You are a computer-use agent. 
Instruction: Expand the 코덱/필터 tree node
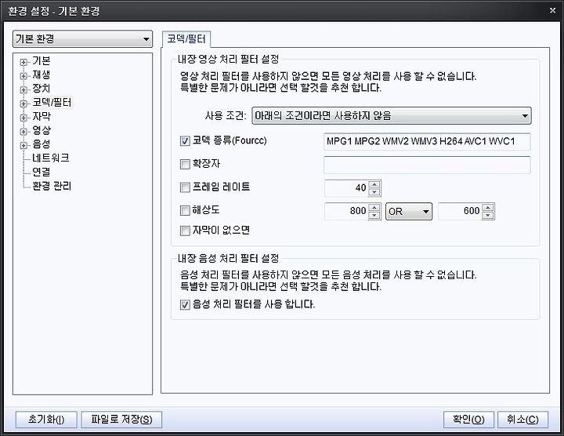(23, 104)
